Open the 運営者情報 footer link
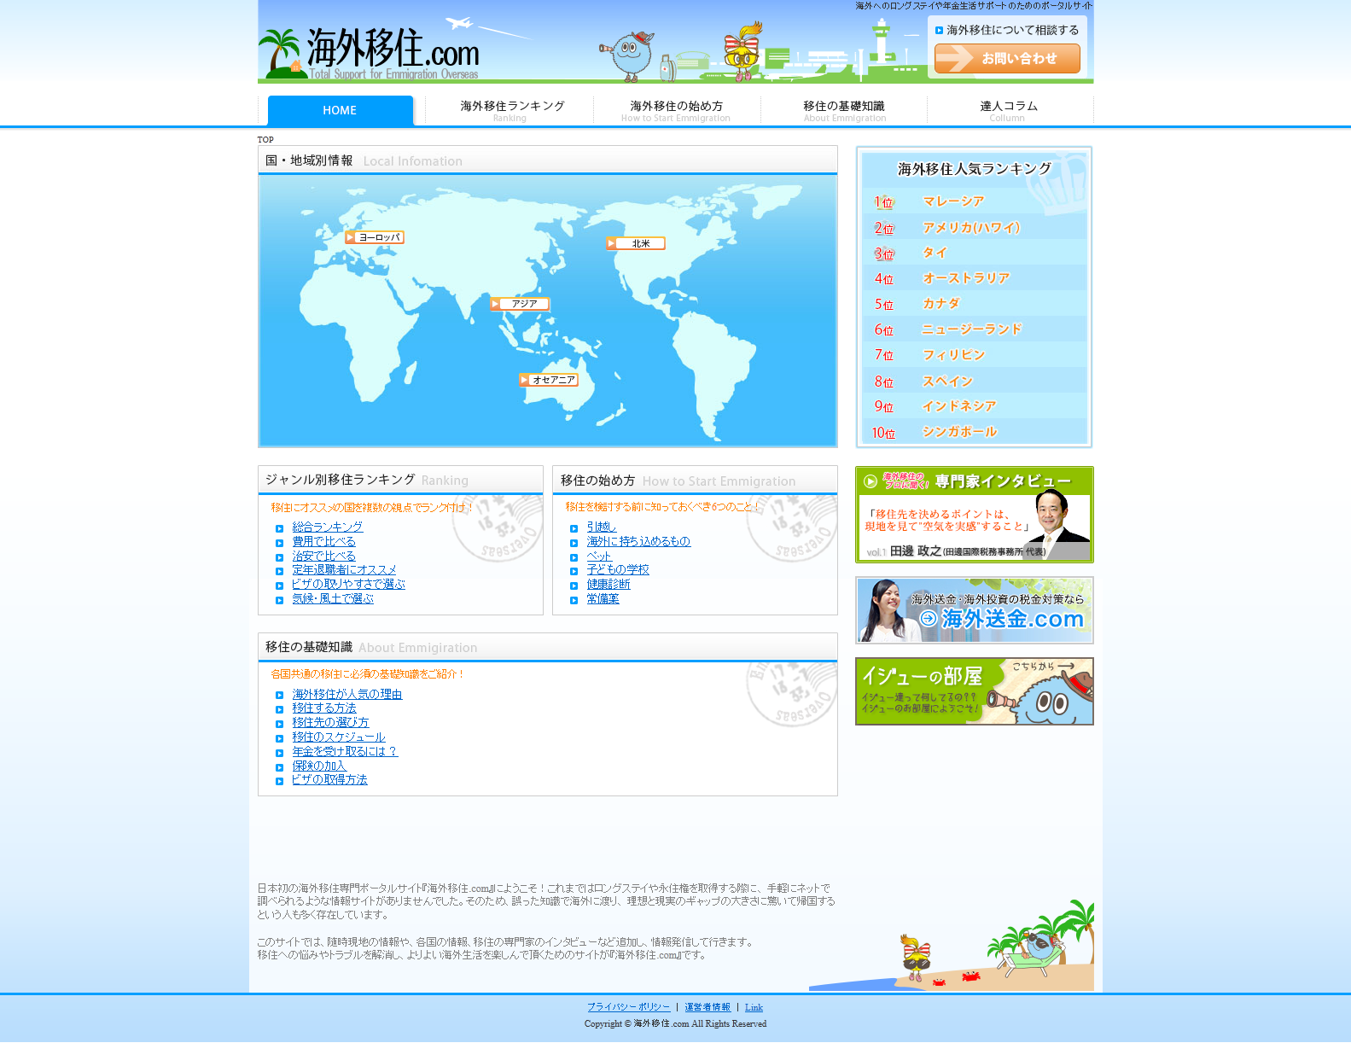 tap(708, 1007)
